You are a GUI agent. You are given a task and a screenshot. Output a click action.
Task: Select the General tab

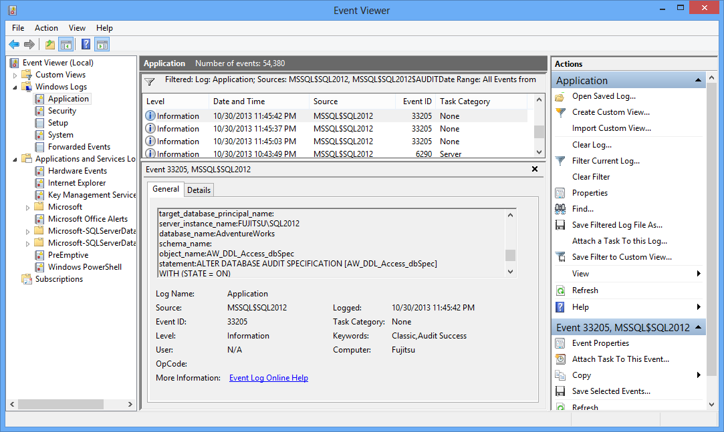165,189
